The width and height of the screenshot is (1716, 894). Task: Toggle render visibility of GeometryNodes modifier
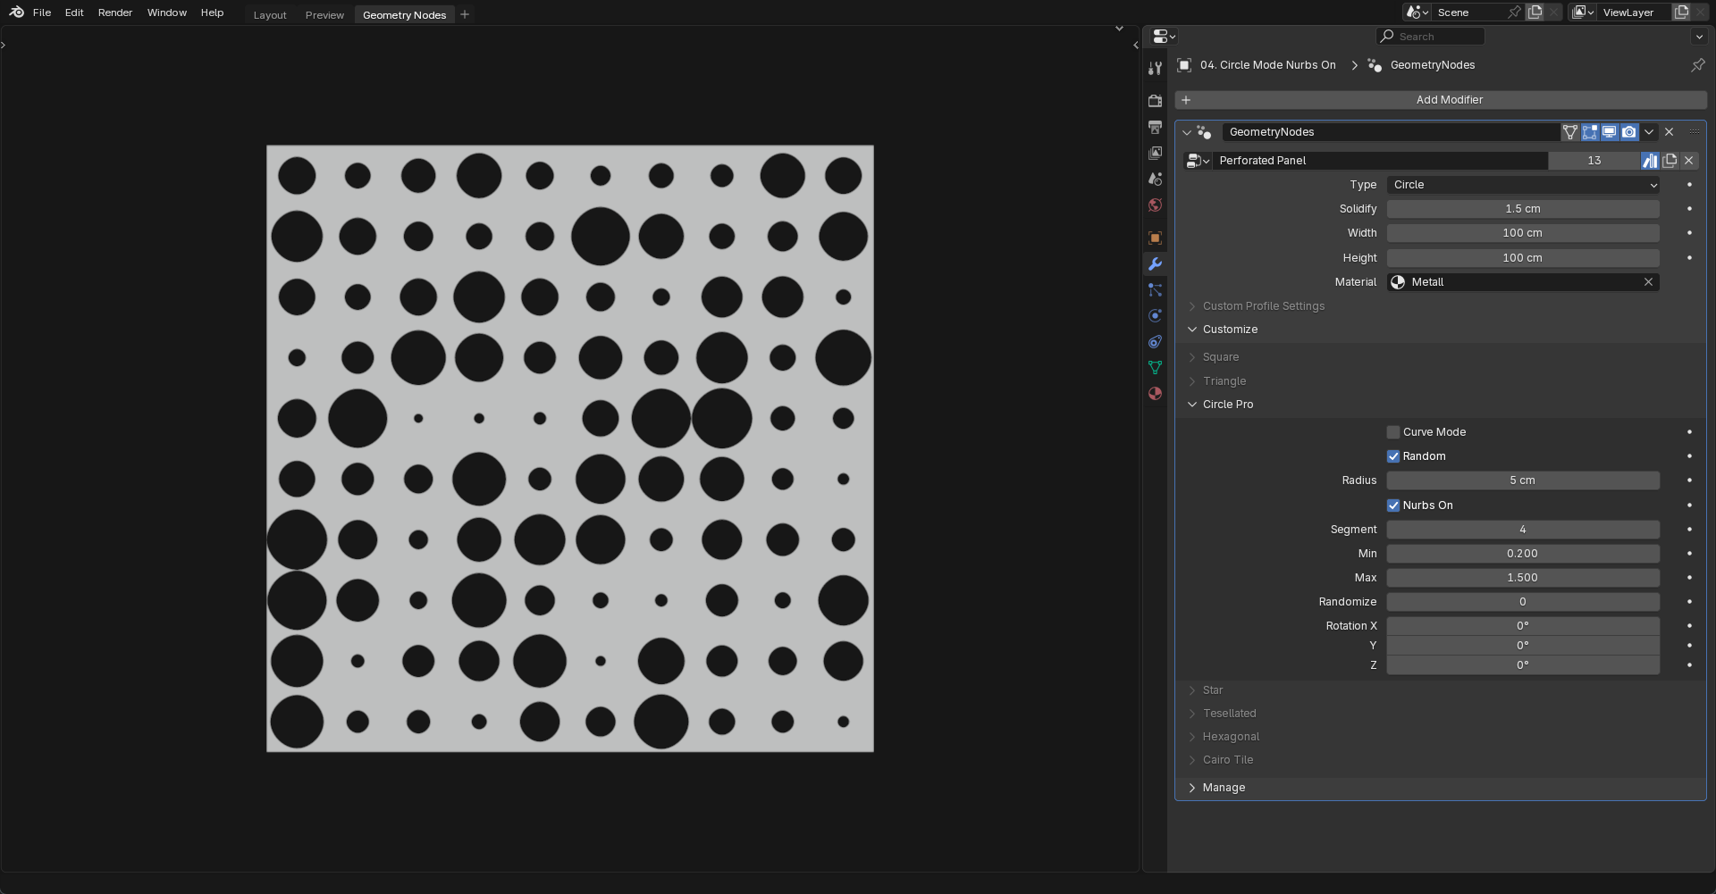point(1628,131)
